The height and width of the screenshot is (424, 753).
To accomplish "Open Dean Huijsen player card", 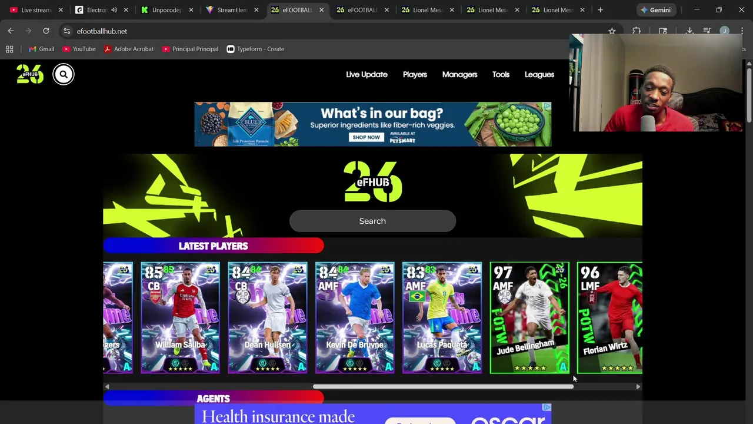I will (x=267, y=317).
